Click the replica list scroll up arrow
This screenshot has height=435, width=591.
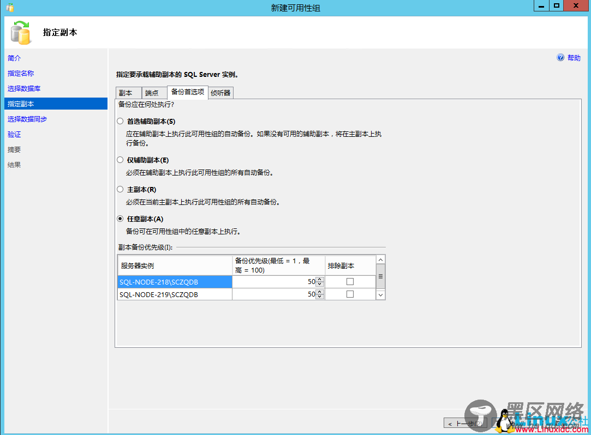coord(381,260)
